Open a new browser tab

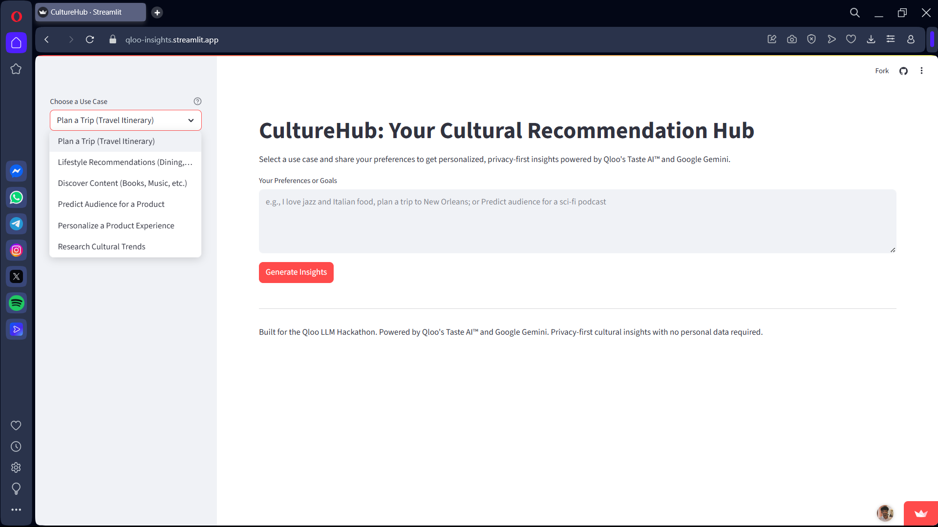(157, 13)
